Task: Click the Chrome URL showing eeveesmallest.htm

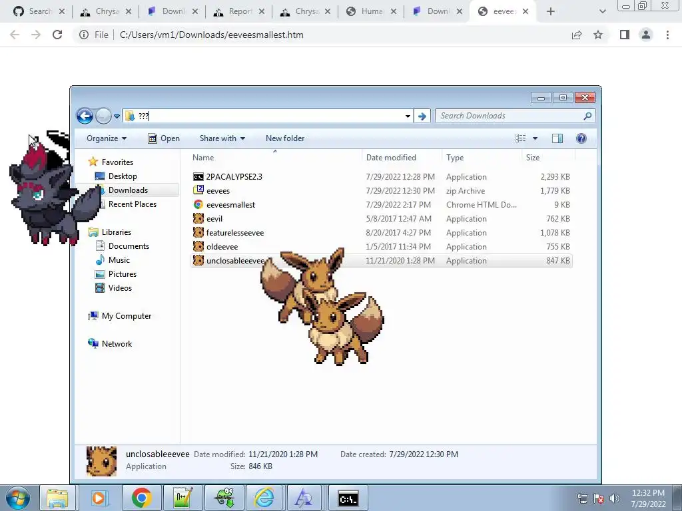Action: coord(211,35)
